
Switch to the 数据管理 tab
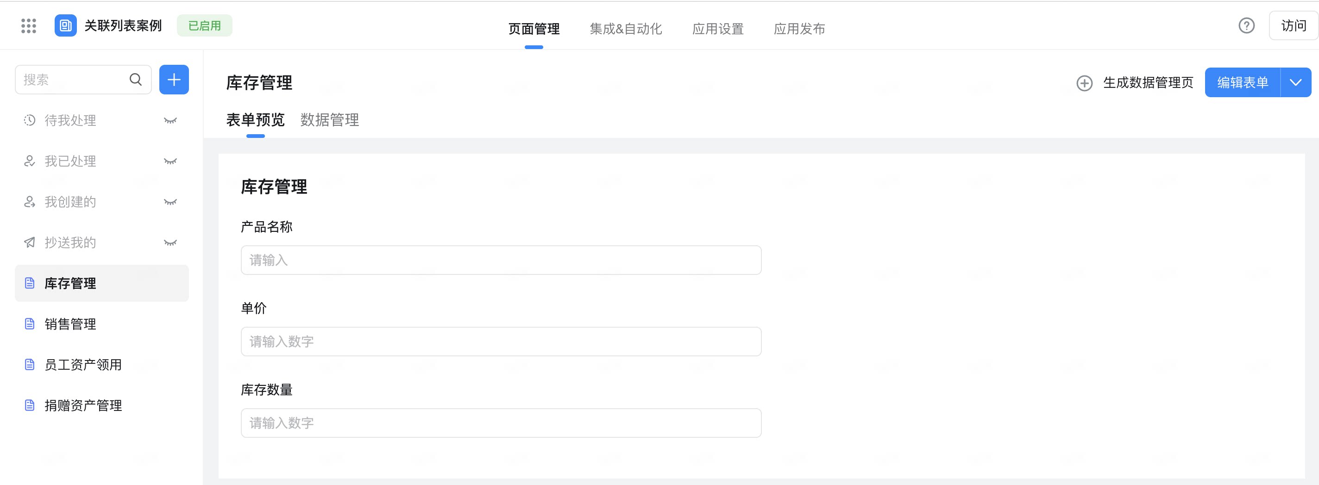click(330, 120)
